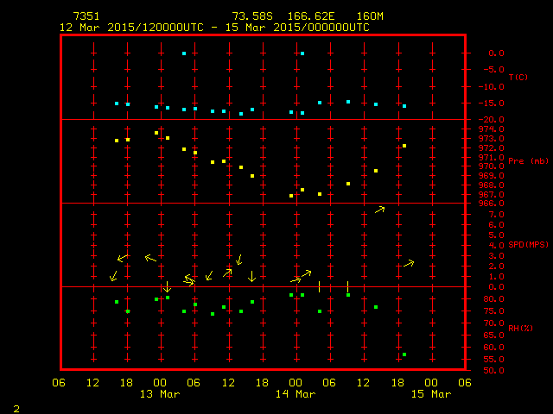The width and height of the screenshot is (553, 414).
Task: Click the rightmost yellow pressure data point
Action: click(404, 146)
